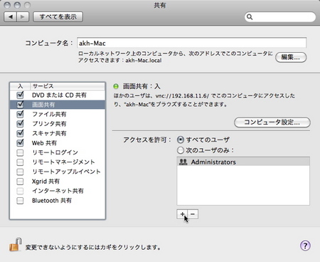Uncheck DVD または CD 共有 checkbox
320x262 pixels.
click(20, 95)
